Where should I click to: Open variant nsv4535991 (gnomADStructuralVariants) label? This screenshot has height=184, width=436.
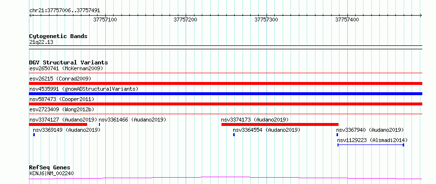84,89
